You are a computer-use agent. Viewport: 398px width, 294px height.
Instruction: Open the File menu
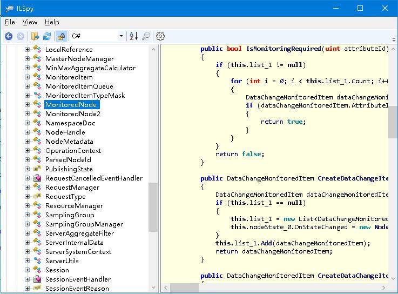(x=10, y=22)
